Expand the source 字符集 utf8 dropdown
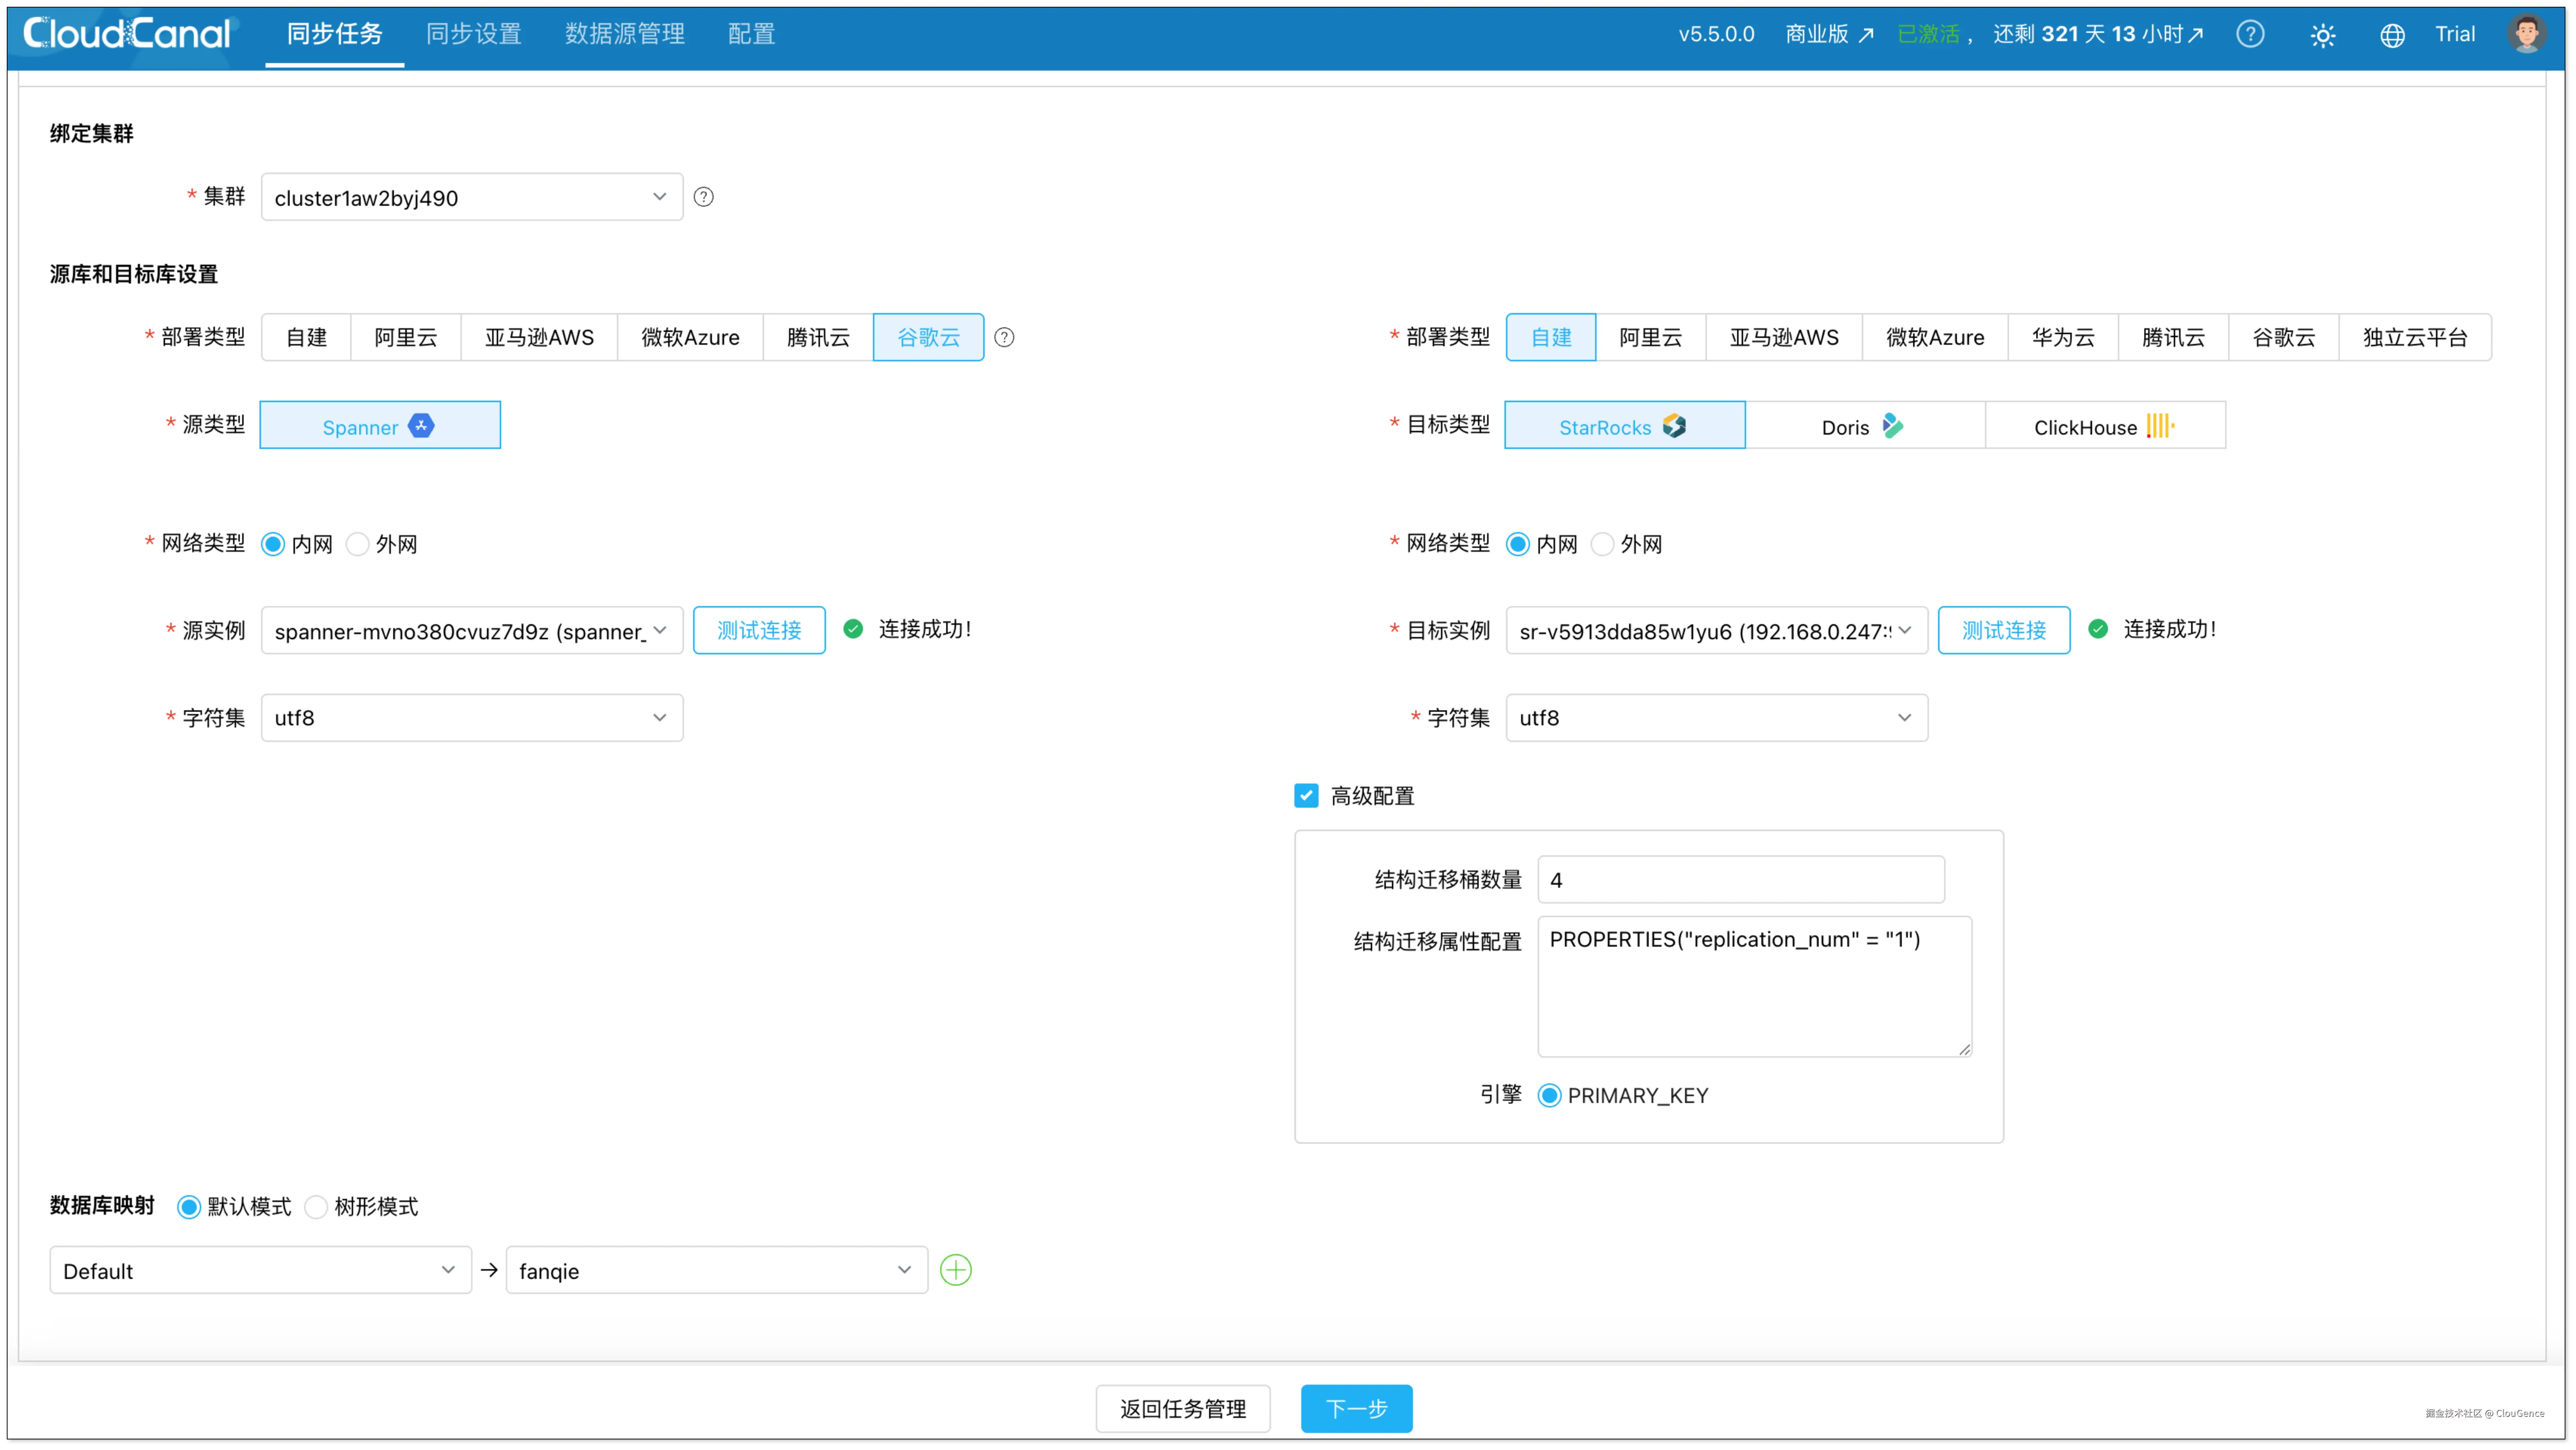 click(x=471, y=718)
